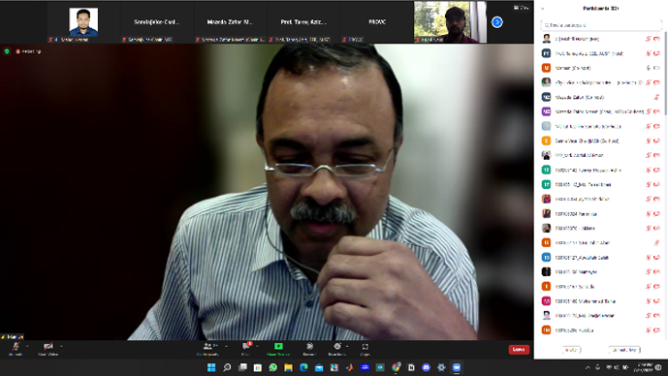Screen dimensions: 668x376
Task: Select the Prof. Tareq Aziz gallery thumbnail
Action: pyautogui.click(x=303, y=22)
